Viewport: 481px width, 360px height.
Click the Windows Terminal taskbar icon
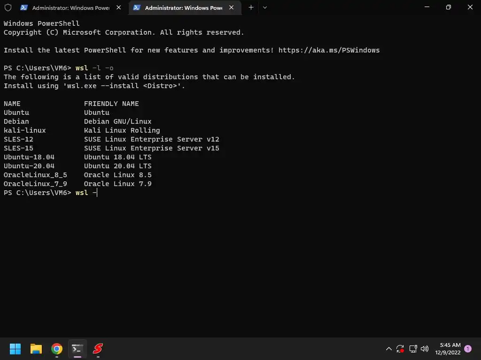[x=78, y=349]
